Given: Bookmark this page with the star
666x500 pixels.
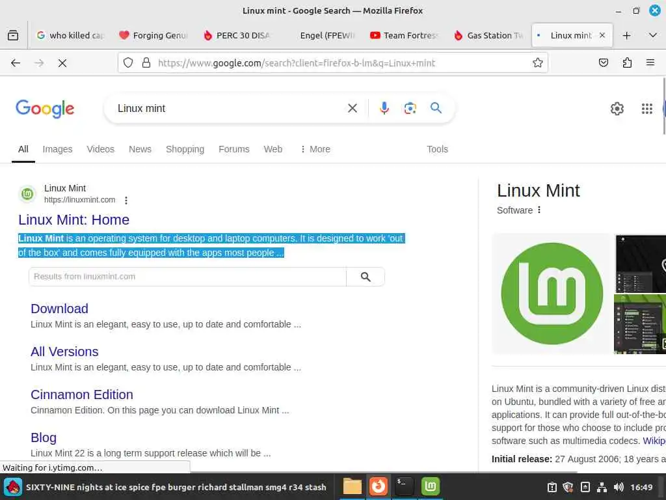Looking at the screenshot, I should pos(538,63).
